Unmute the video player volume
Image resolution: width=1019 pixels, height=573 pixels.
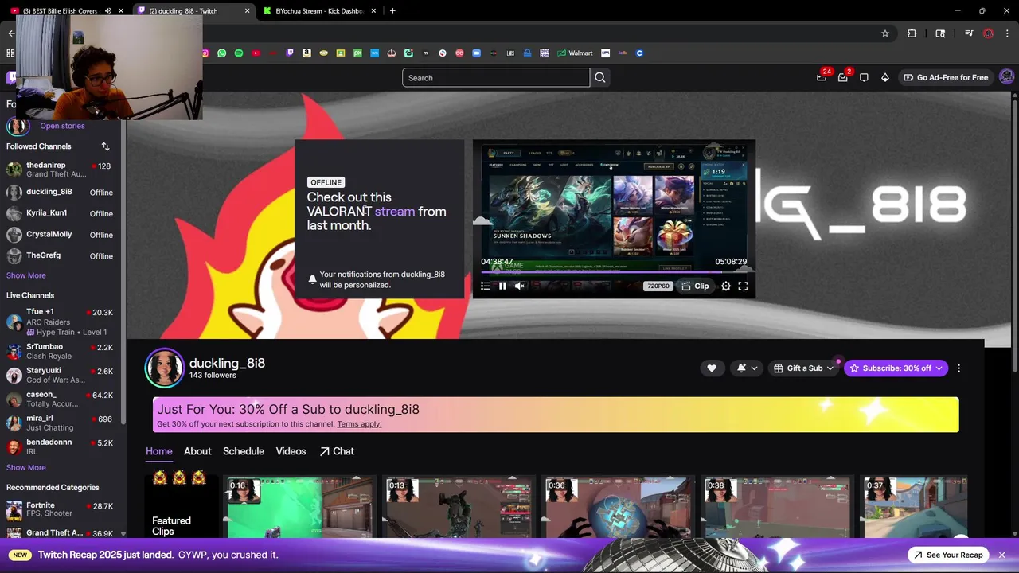coord(519,286)
